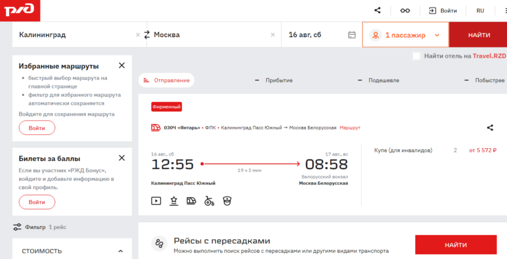Click the top НАЙТИ search button

[x=478, y=35]
